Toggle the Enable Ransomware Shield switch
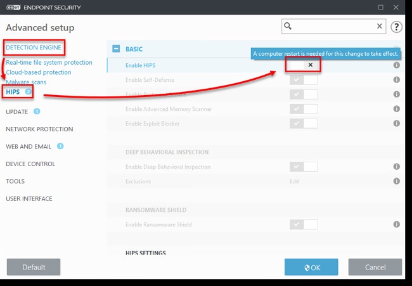 [304, 224]
